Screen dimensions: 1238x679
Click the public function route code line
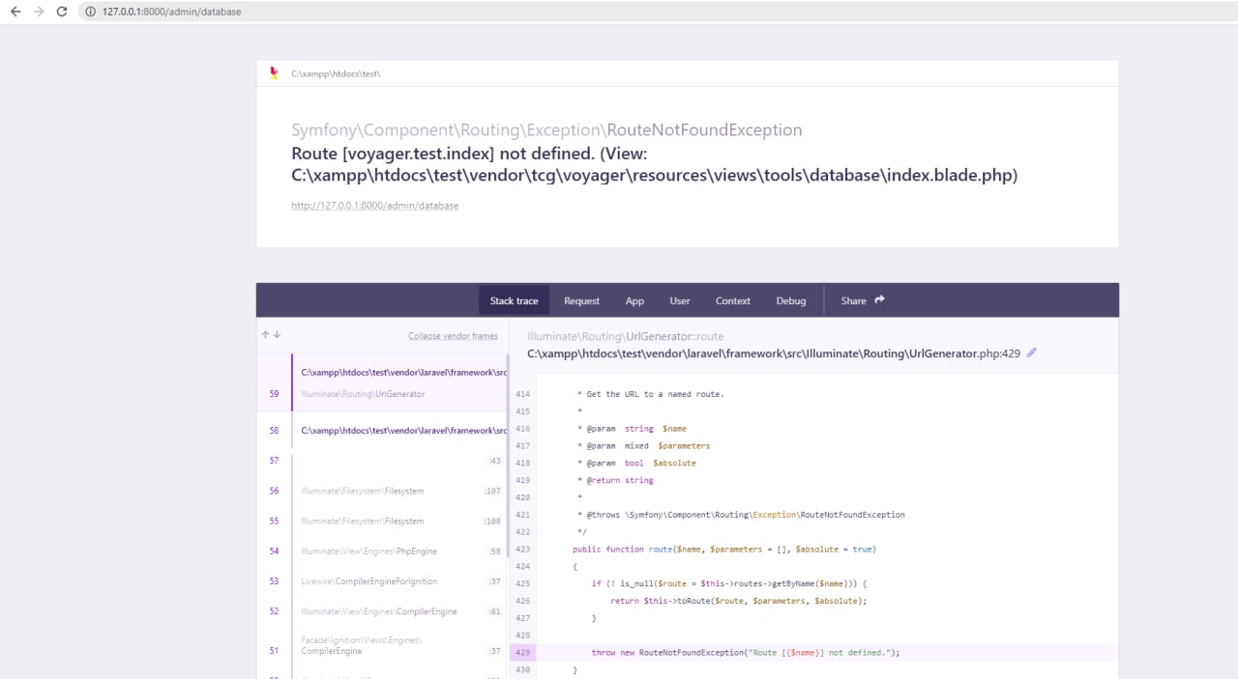pyautogui.click(x=723, y=549)
